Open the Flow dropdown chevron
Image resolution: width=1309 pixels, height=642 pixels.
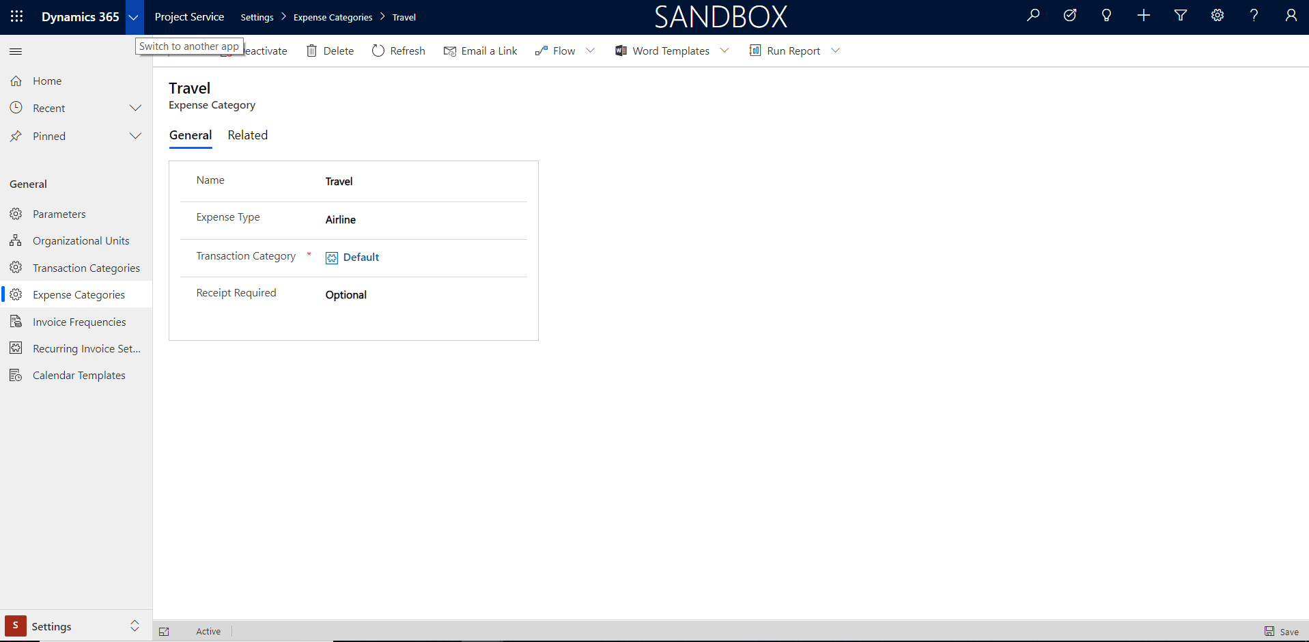click(591, 51)
